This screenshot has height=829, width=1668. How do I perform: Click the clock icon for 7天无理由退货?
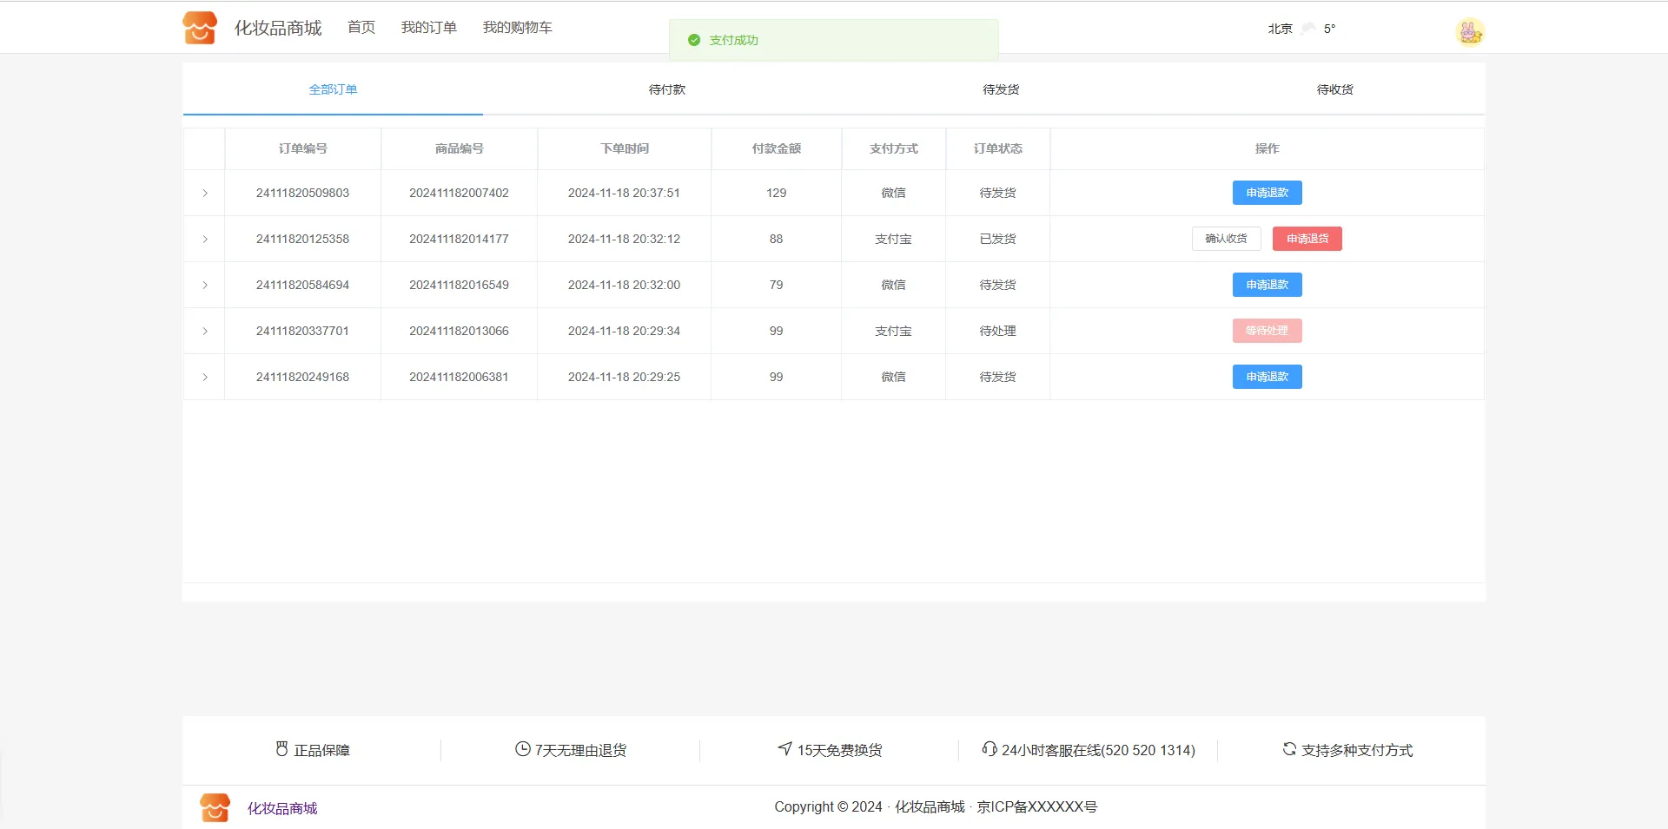point(522,749)
